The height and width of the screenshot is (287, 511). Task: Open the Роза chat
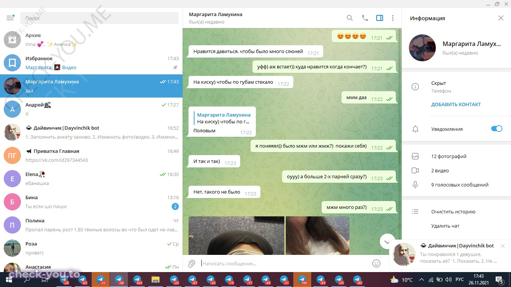pos(91,248)
